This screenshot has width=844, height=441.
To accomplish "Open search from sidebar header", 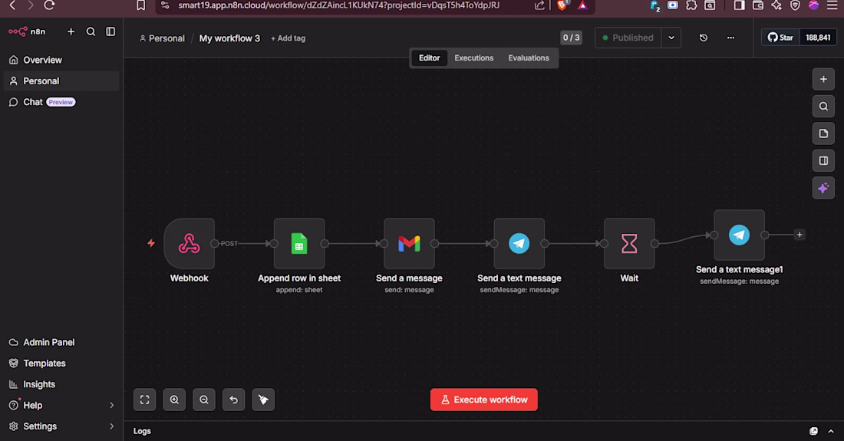I will point(91,31).
